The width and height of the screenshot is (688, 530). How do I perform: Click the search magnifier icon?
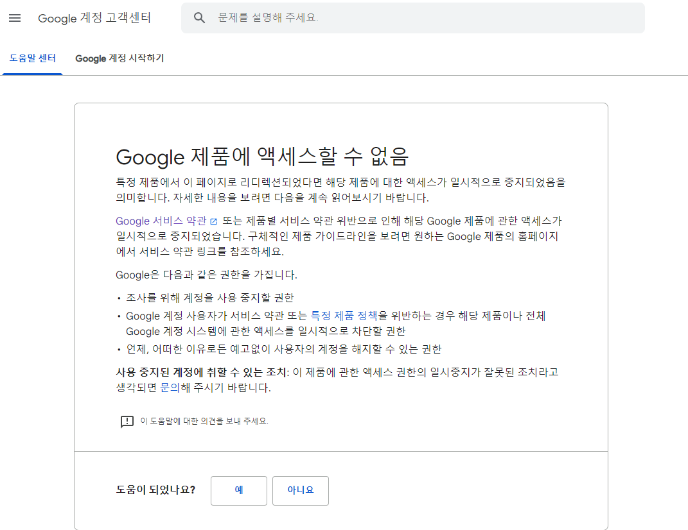[x=199, y=18]
